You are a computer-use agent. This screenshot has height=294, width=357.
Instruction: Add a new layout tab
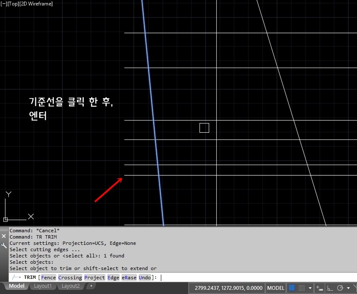[x=91, y=286]
